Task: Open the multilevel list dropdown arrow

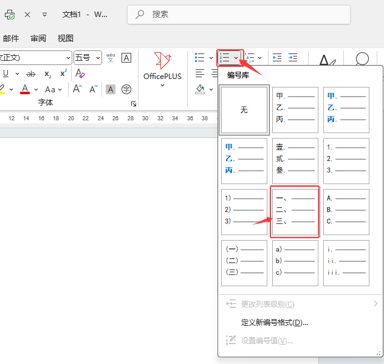Action: 260,58
